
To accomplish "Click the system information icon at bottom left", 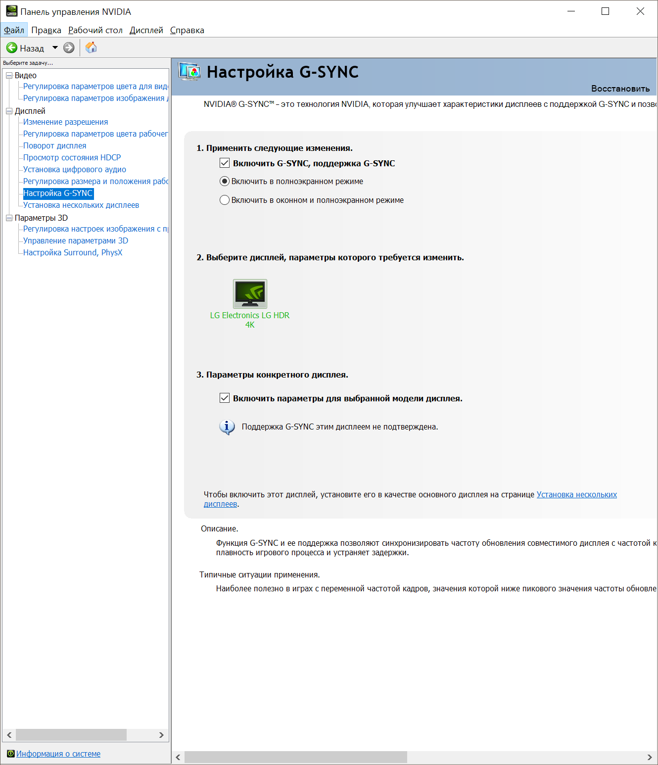I will [x=10, y=754].
